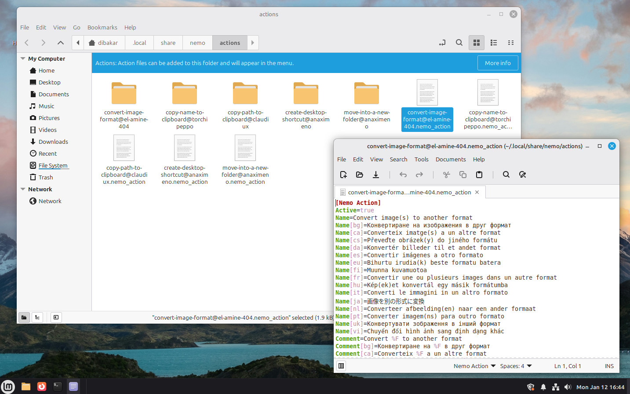The height and width of the screenshot is (394, 630).
Task: Open a file in the xed editor
Action: pos(359,175)
